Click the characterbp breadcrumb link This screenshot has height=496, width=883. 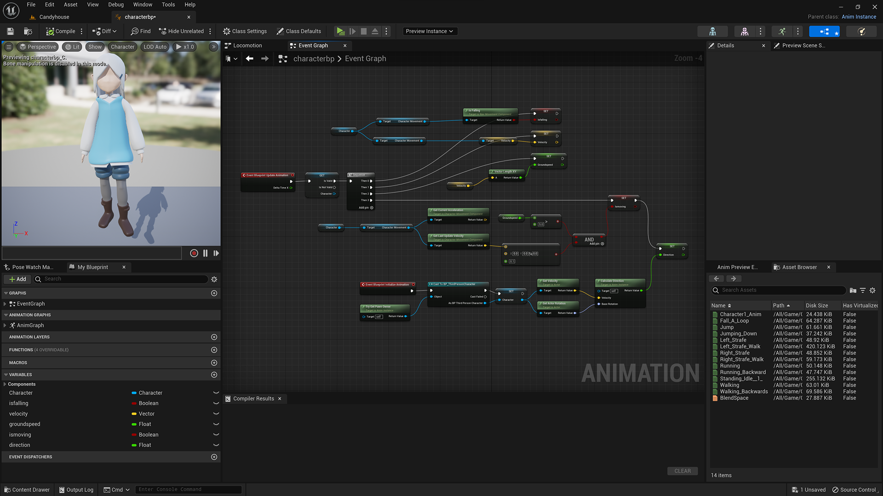314,59
